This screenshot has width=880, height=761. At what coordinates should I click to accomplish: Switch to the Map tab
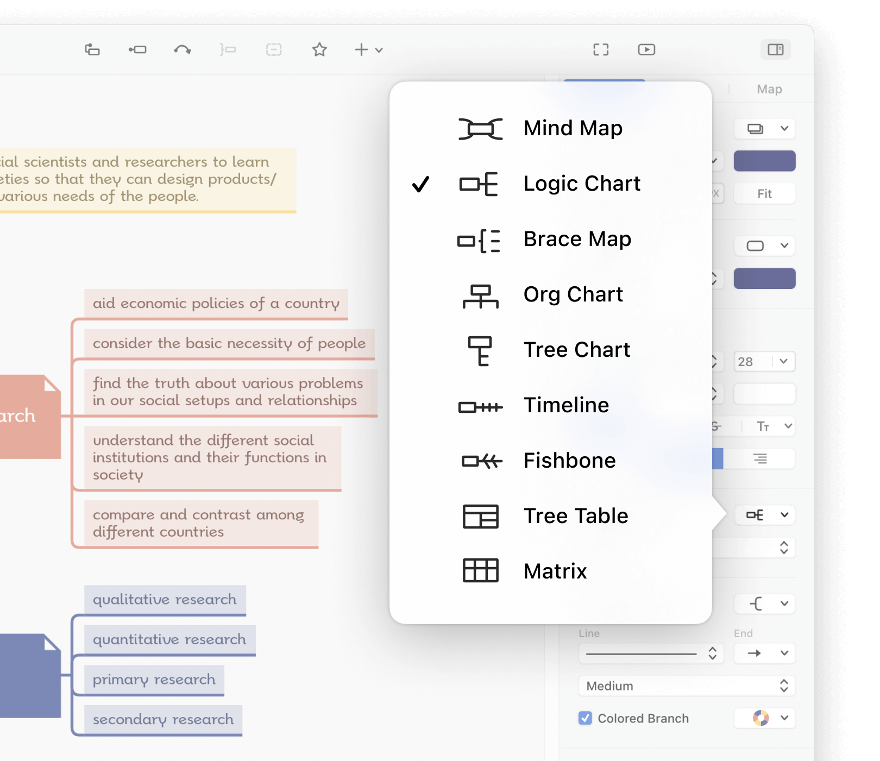pyautogui.click(x=769, y=89)
